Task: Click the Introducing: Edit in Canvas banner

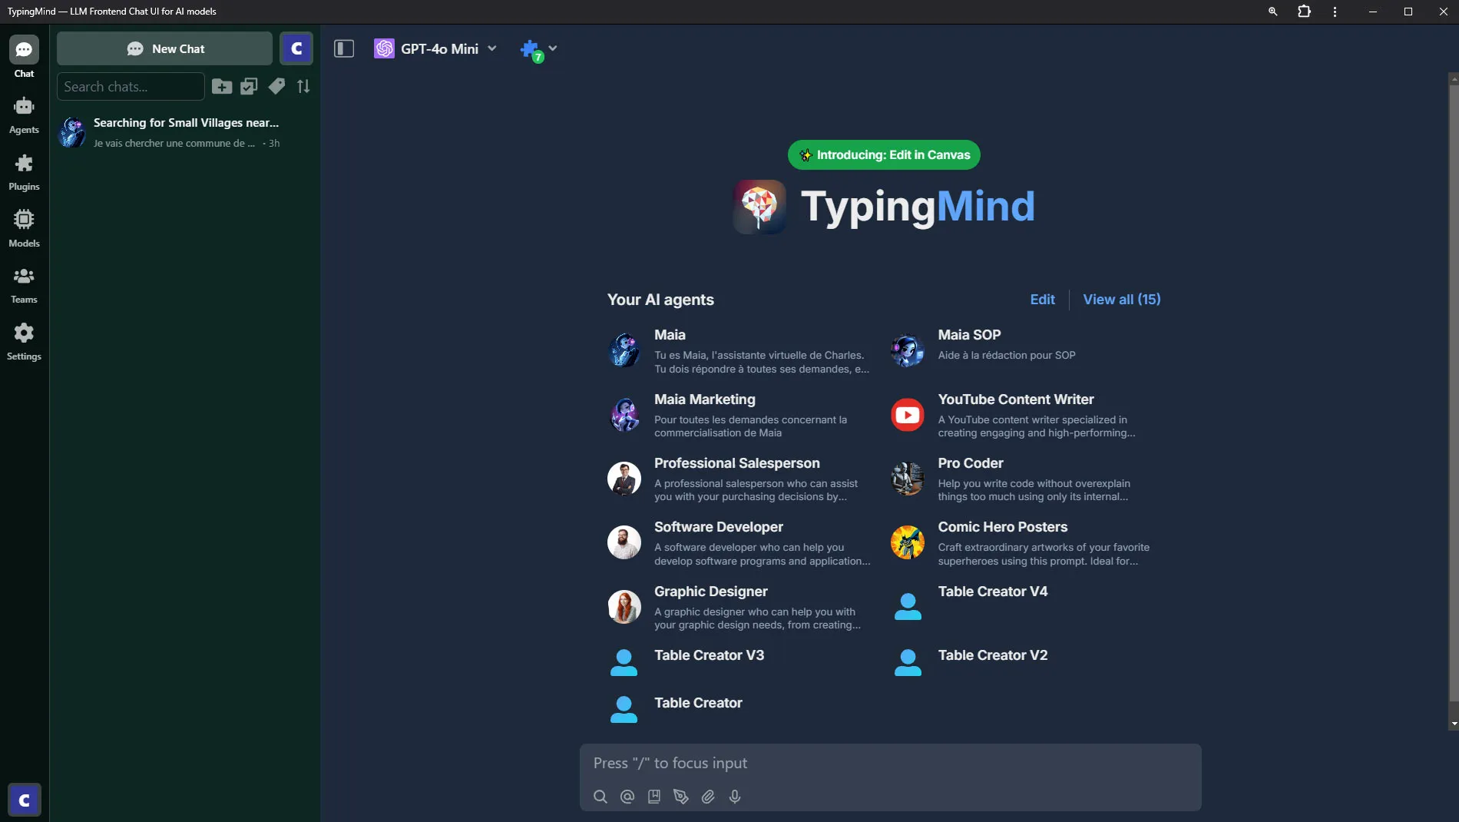Action: pyautogui.click(x=884, y=154)
